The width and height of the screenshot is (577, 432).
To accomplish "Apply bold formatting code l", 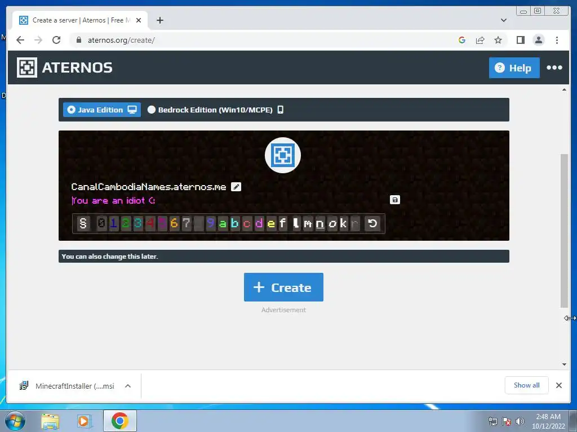I will (296, 223).
